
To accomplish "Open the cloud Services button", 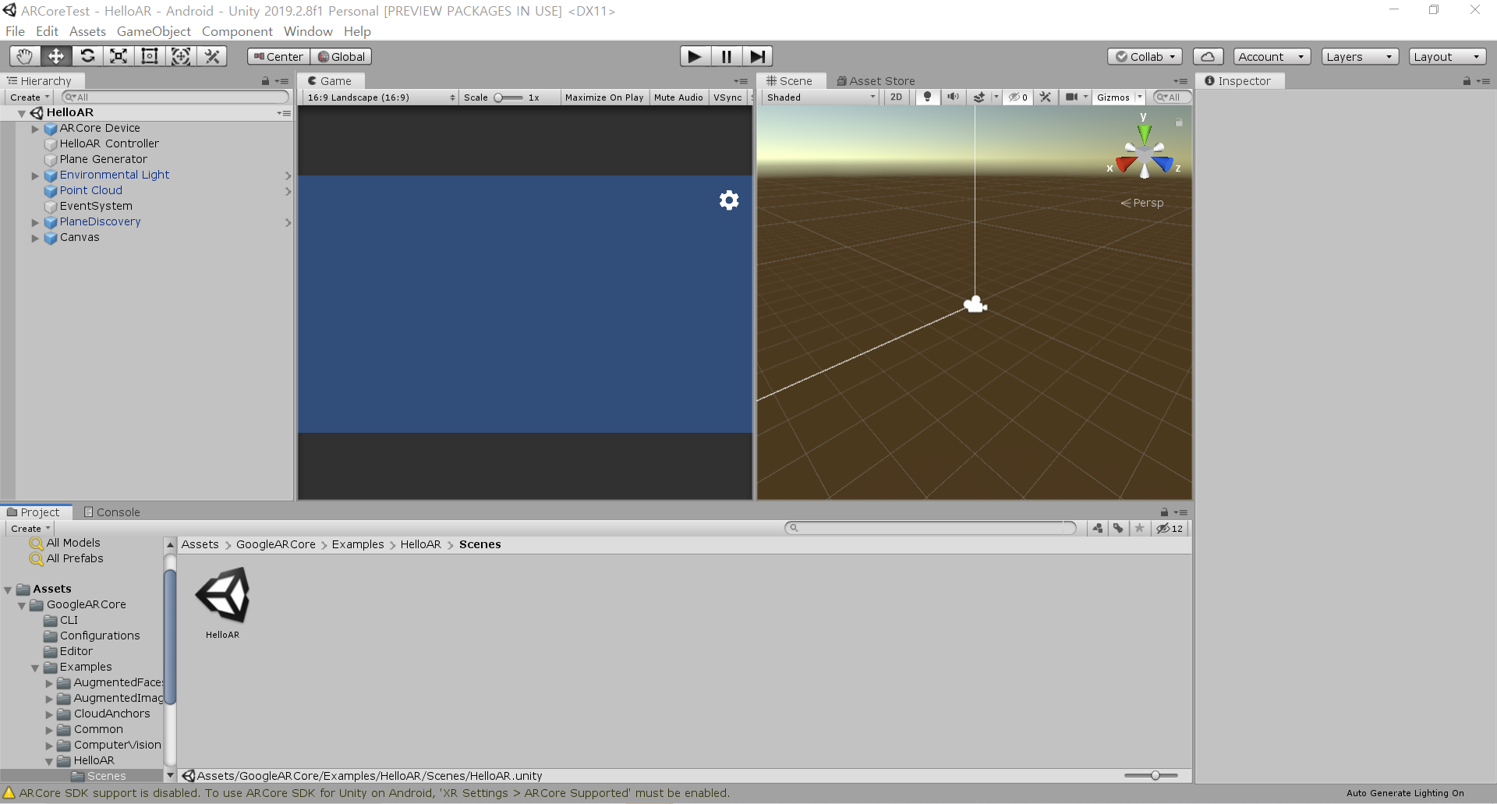I will click(1208, 56).
